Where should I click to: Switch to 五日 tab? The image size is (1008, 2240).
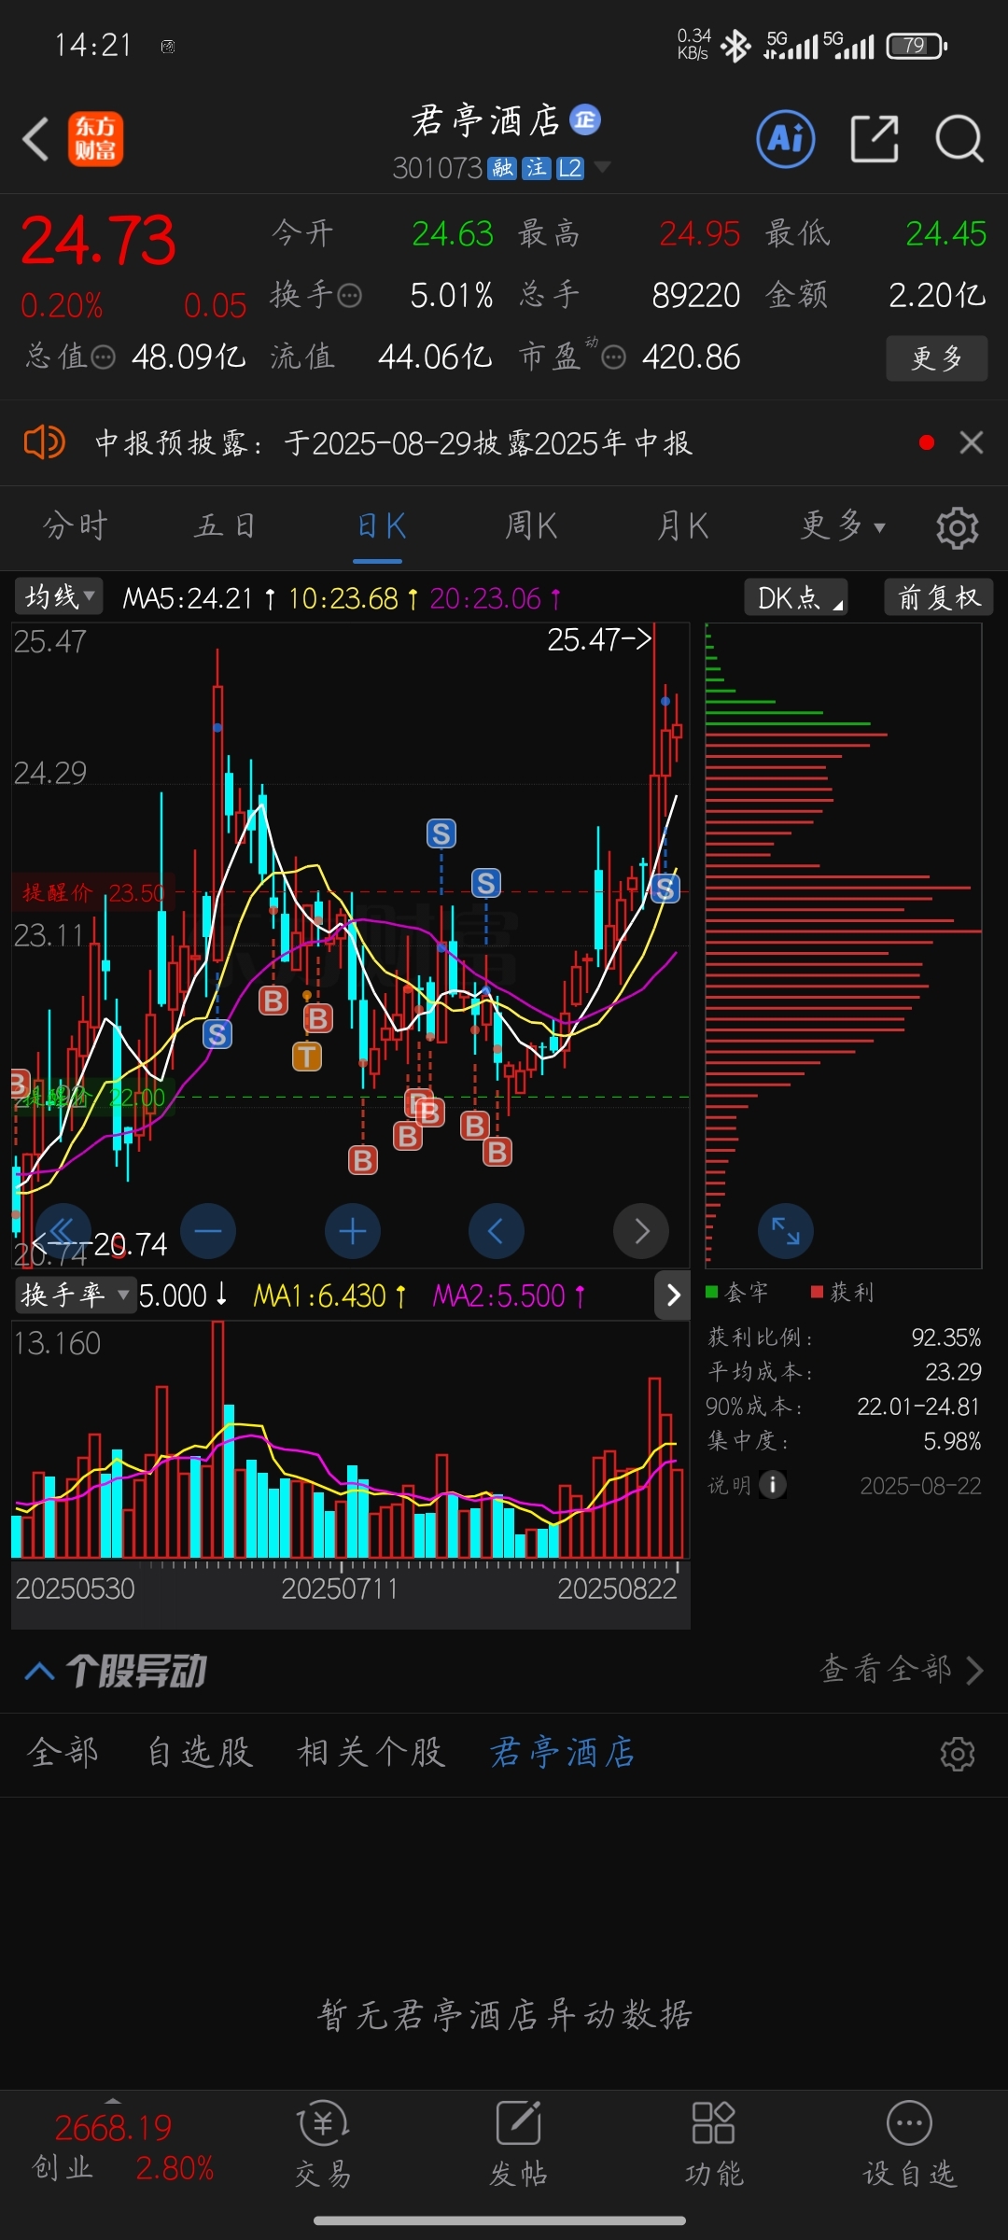pos(225,526)
